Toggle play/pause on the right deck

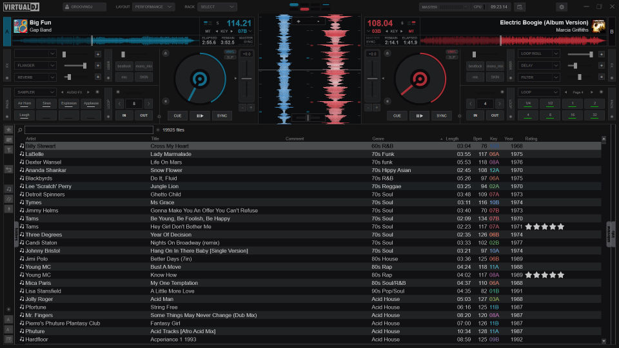(x=419, y=115)
